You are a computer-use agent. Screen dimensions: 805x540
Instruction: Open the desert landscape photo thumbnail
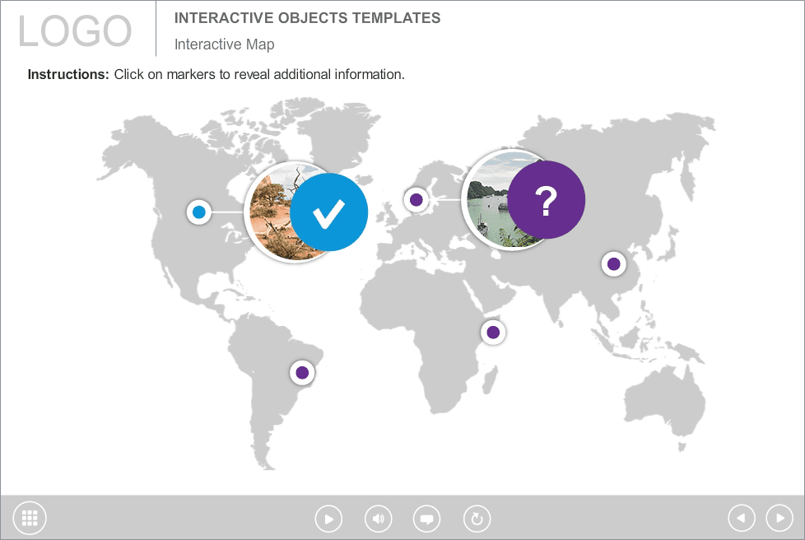[269, 213]
